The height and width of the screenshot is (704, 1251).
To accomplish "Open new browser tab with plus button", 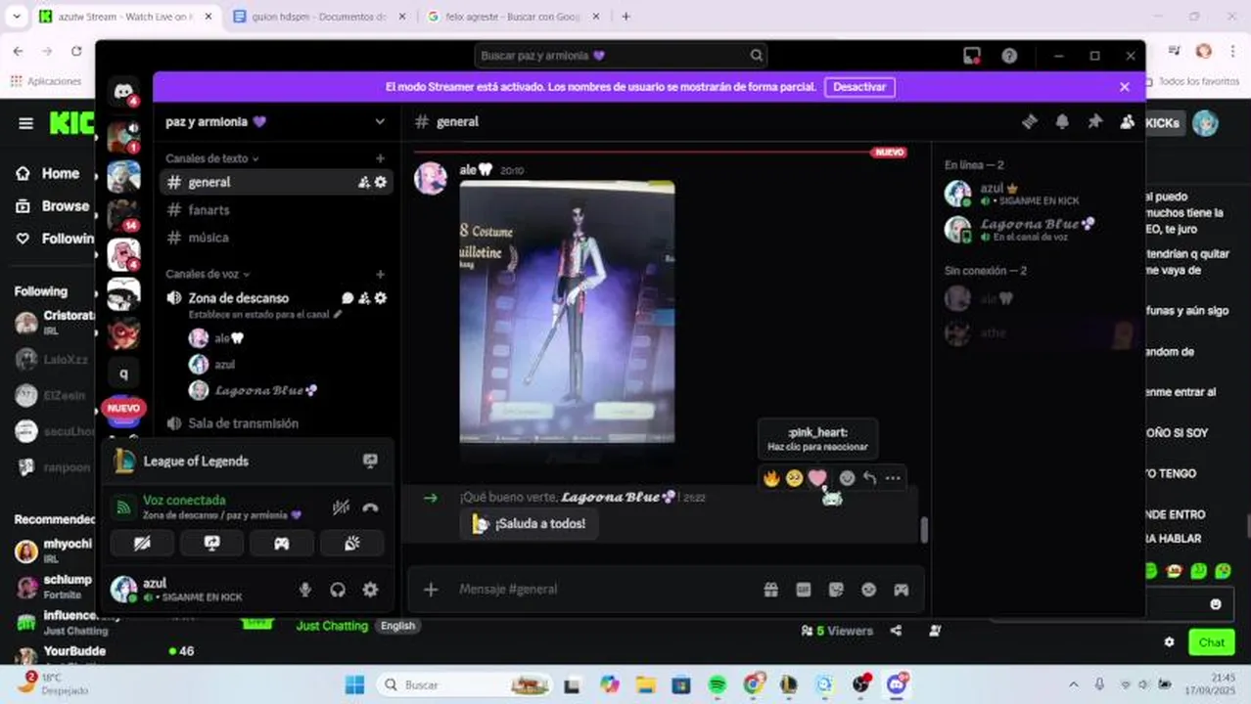I will [x=626, y=17].
